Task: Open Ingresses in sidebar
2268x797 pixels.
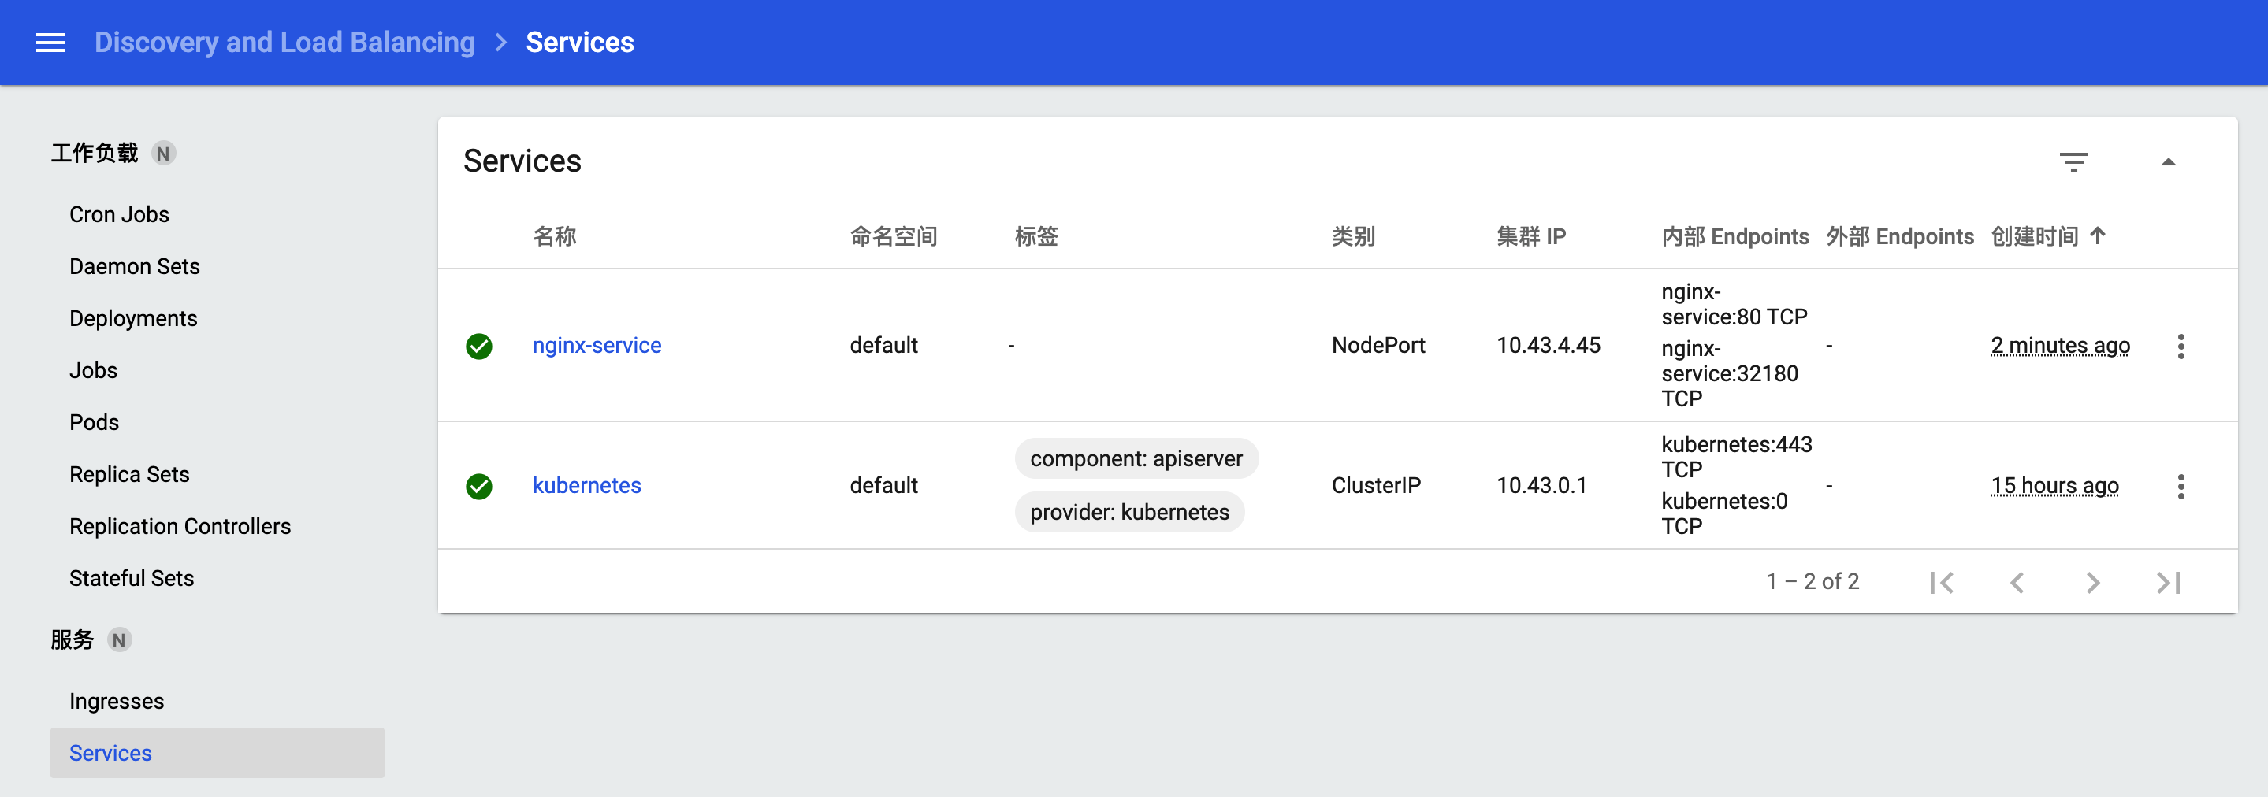Action: (116, 701)
